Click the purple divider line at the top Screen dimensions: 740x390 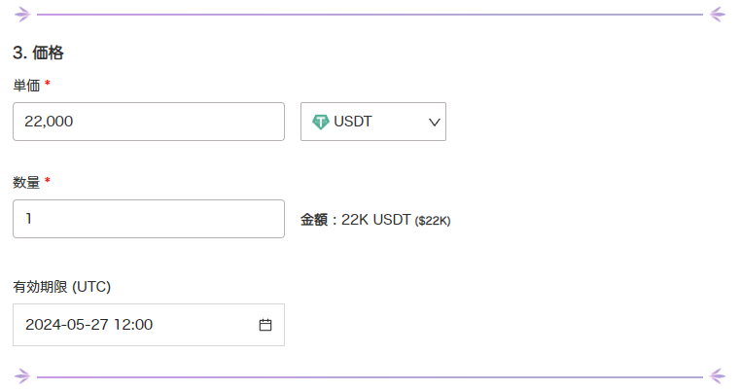coord(370,15)
